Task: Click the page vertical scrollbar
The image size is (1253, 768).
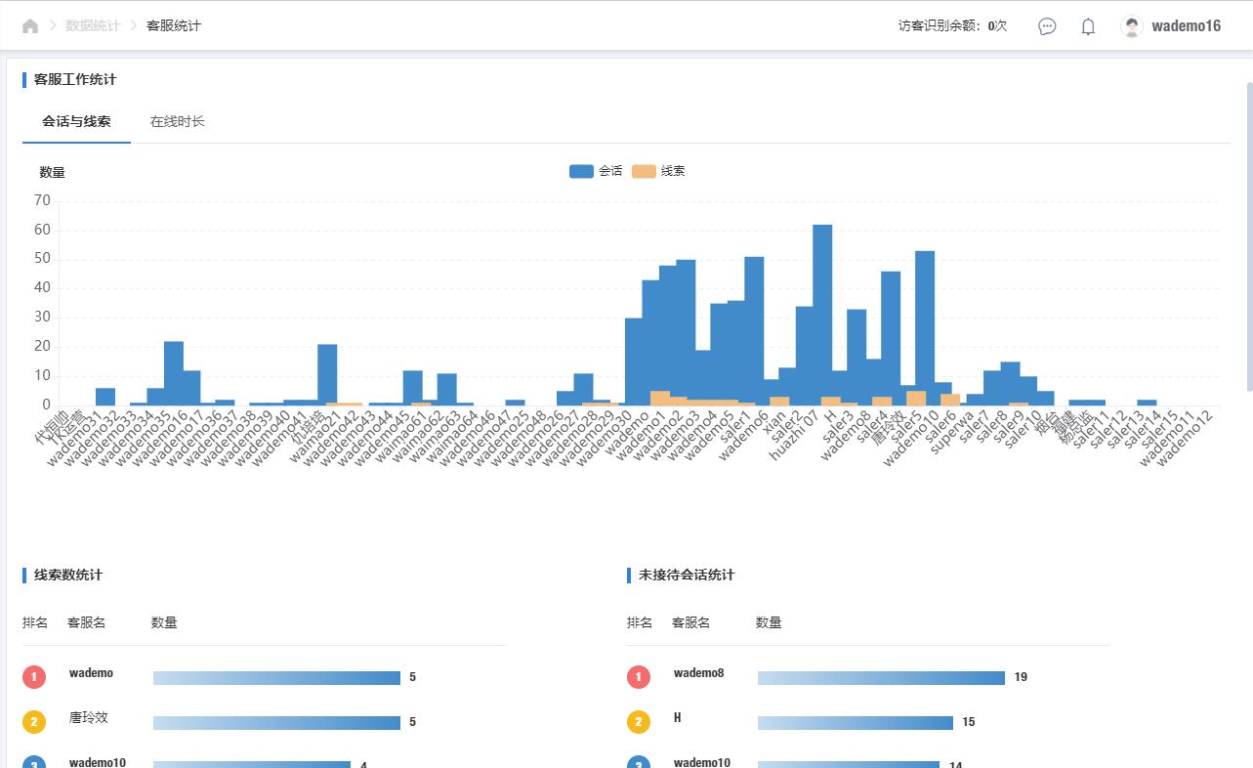Action: 1248,235
